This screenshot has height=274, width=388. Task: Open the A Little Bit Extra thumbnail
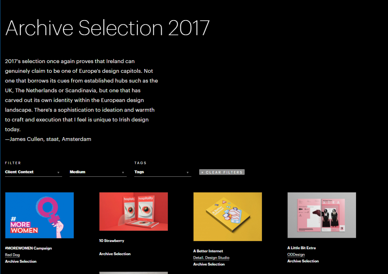[322, 215]
